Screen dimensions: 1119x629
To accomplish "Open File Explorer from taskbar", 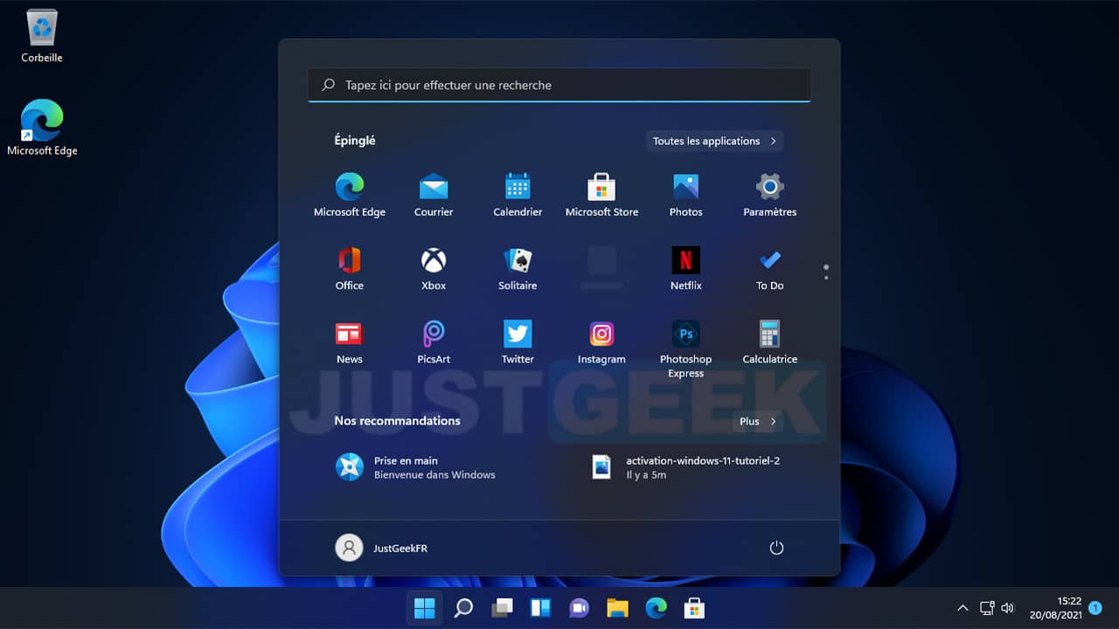I will click(x=617, y=608).
